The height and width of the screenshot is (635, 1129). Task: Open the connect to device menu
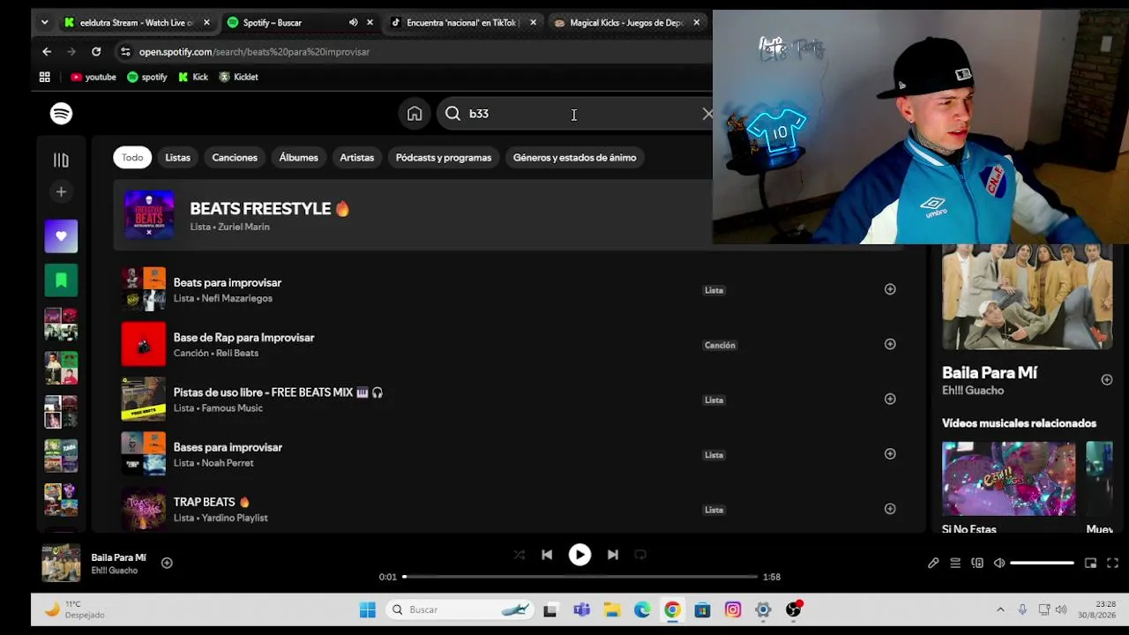coord(977,563)
